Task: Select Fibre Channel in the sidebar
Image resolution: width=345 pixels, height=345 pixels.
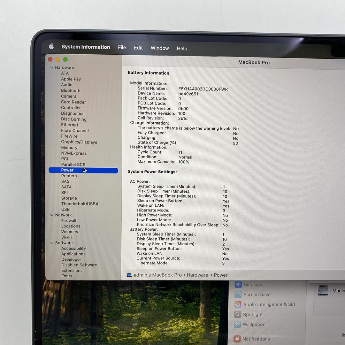Action: [75, 130]
